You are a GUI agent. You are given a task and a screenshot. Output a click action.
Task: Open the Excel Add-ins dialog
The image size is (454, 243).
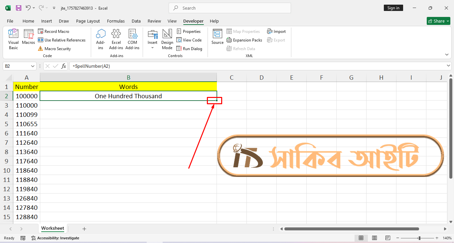(x=116, y=39)
